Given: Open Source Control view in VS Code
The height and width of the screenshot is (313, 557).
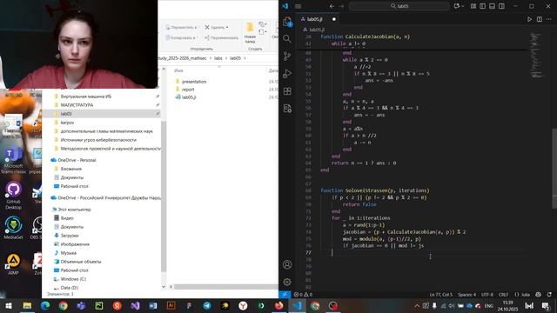Looking at the screenshot, I should 287,56.
